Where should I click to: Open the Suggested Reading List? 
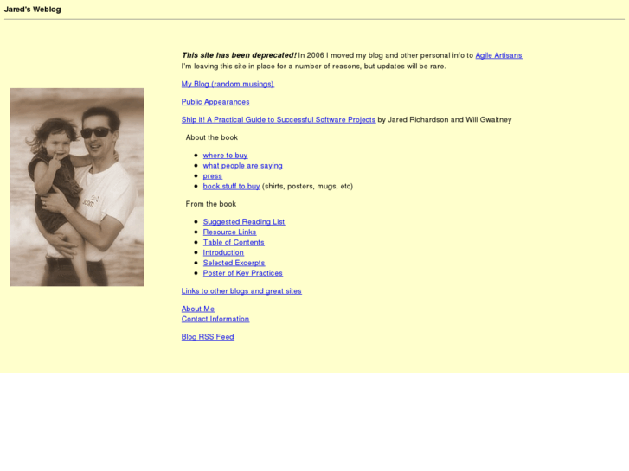tap(244, 221)
